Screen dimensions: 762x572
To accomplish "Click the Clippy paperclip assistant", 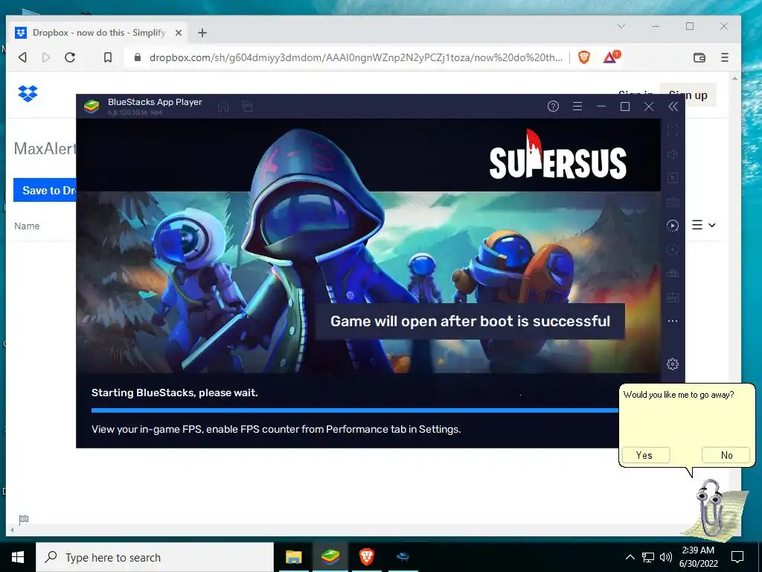I will click(x=712, y=509).
